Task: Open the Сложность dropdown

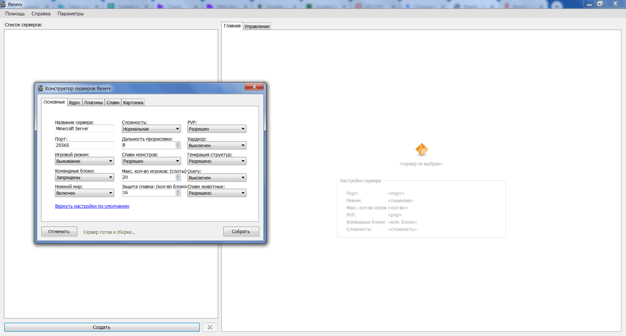Action: coord(151,129)
